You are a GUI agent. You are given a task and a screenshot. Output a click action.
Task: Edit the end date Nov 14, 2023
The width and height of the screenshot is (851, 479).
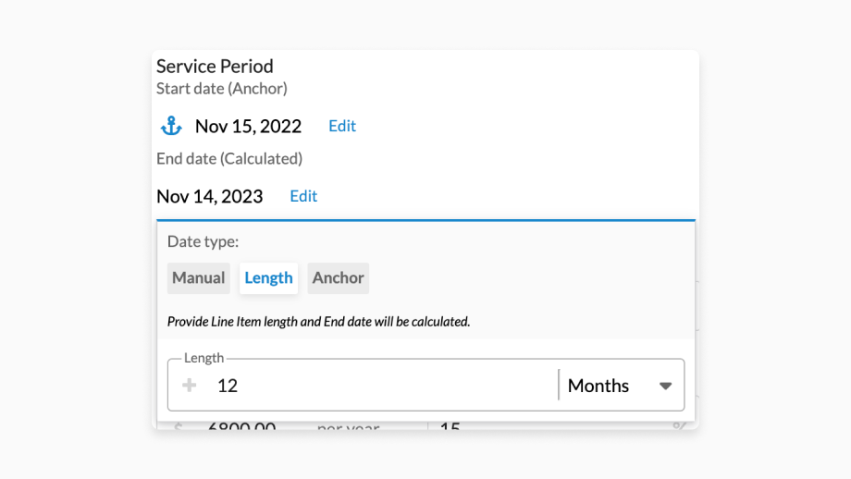point(303,196)
